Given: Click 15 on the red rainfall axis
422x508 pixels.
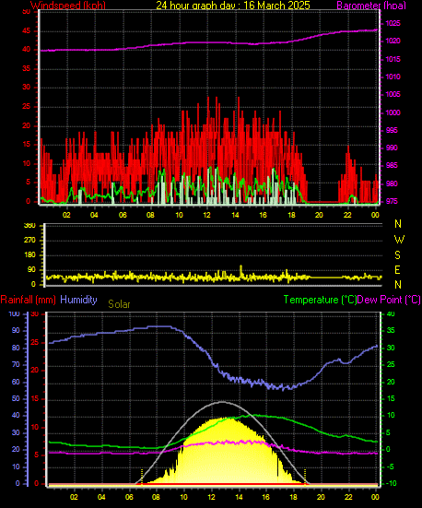Looking at the screenshot, I should point(34,399).
